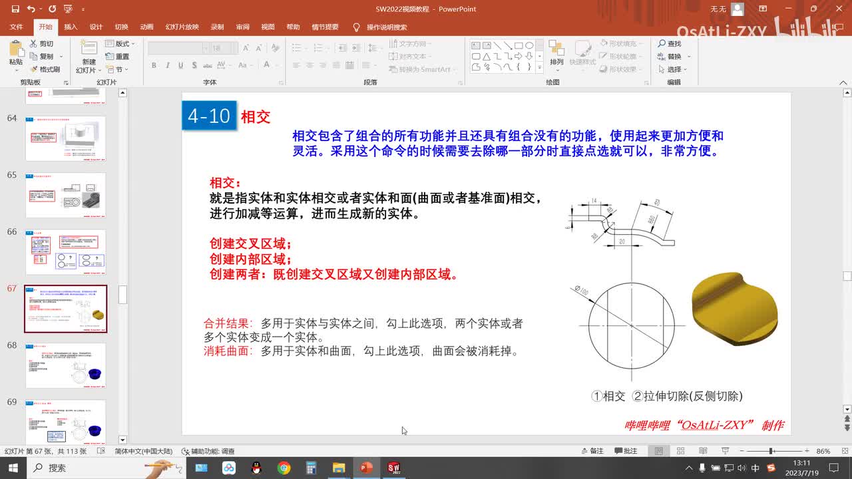Click the zoom percentage 86% button
The height and width of the screenshot is (479, 852).
[823, 451]
